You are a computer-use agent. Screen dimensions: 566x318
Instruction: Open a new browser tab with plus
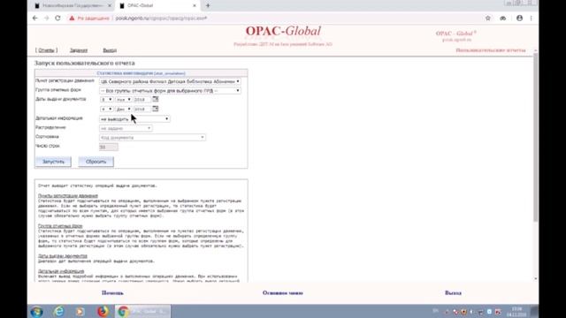point(208,5)
